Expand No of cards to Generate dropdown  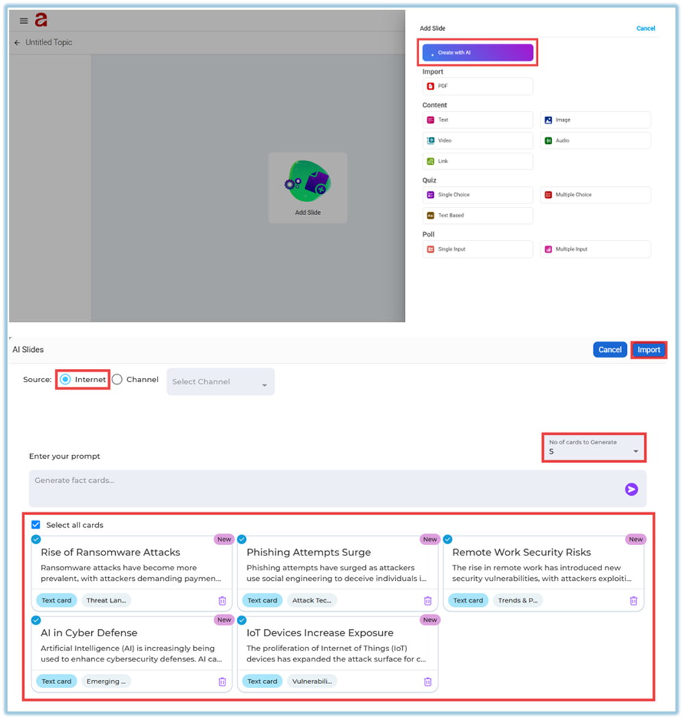pyautogui.click(x=593, y=448)
